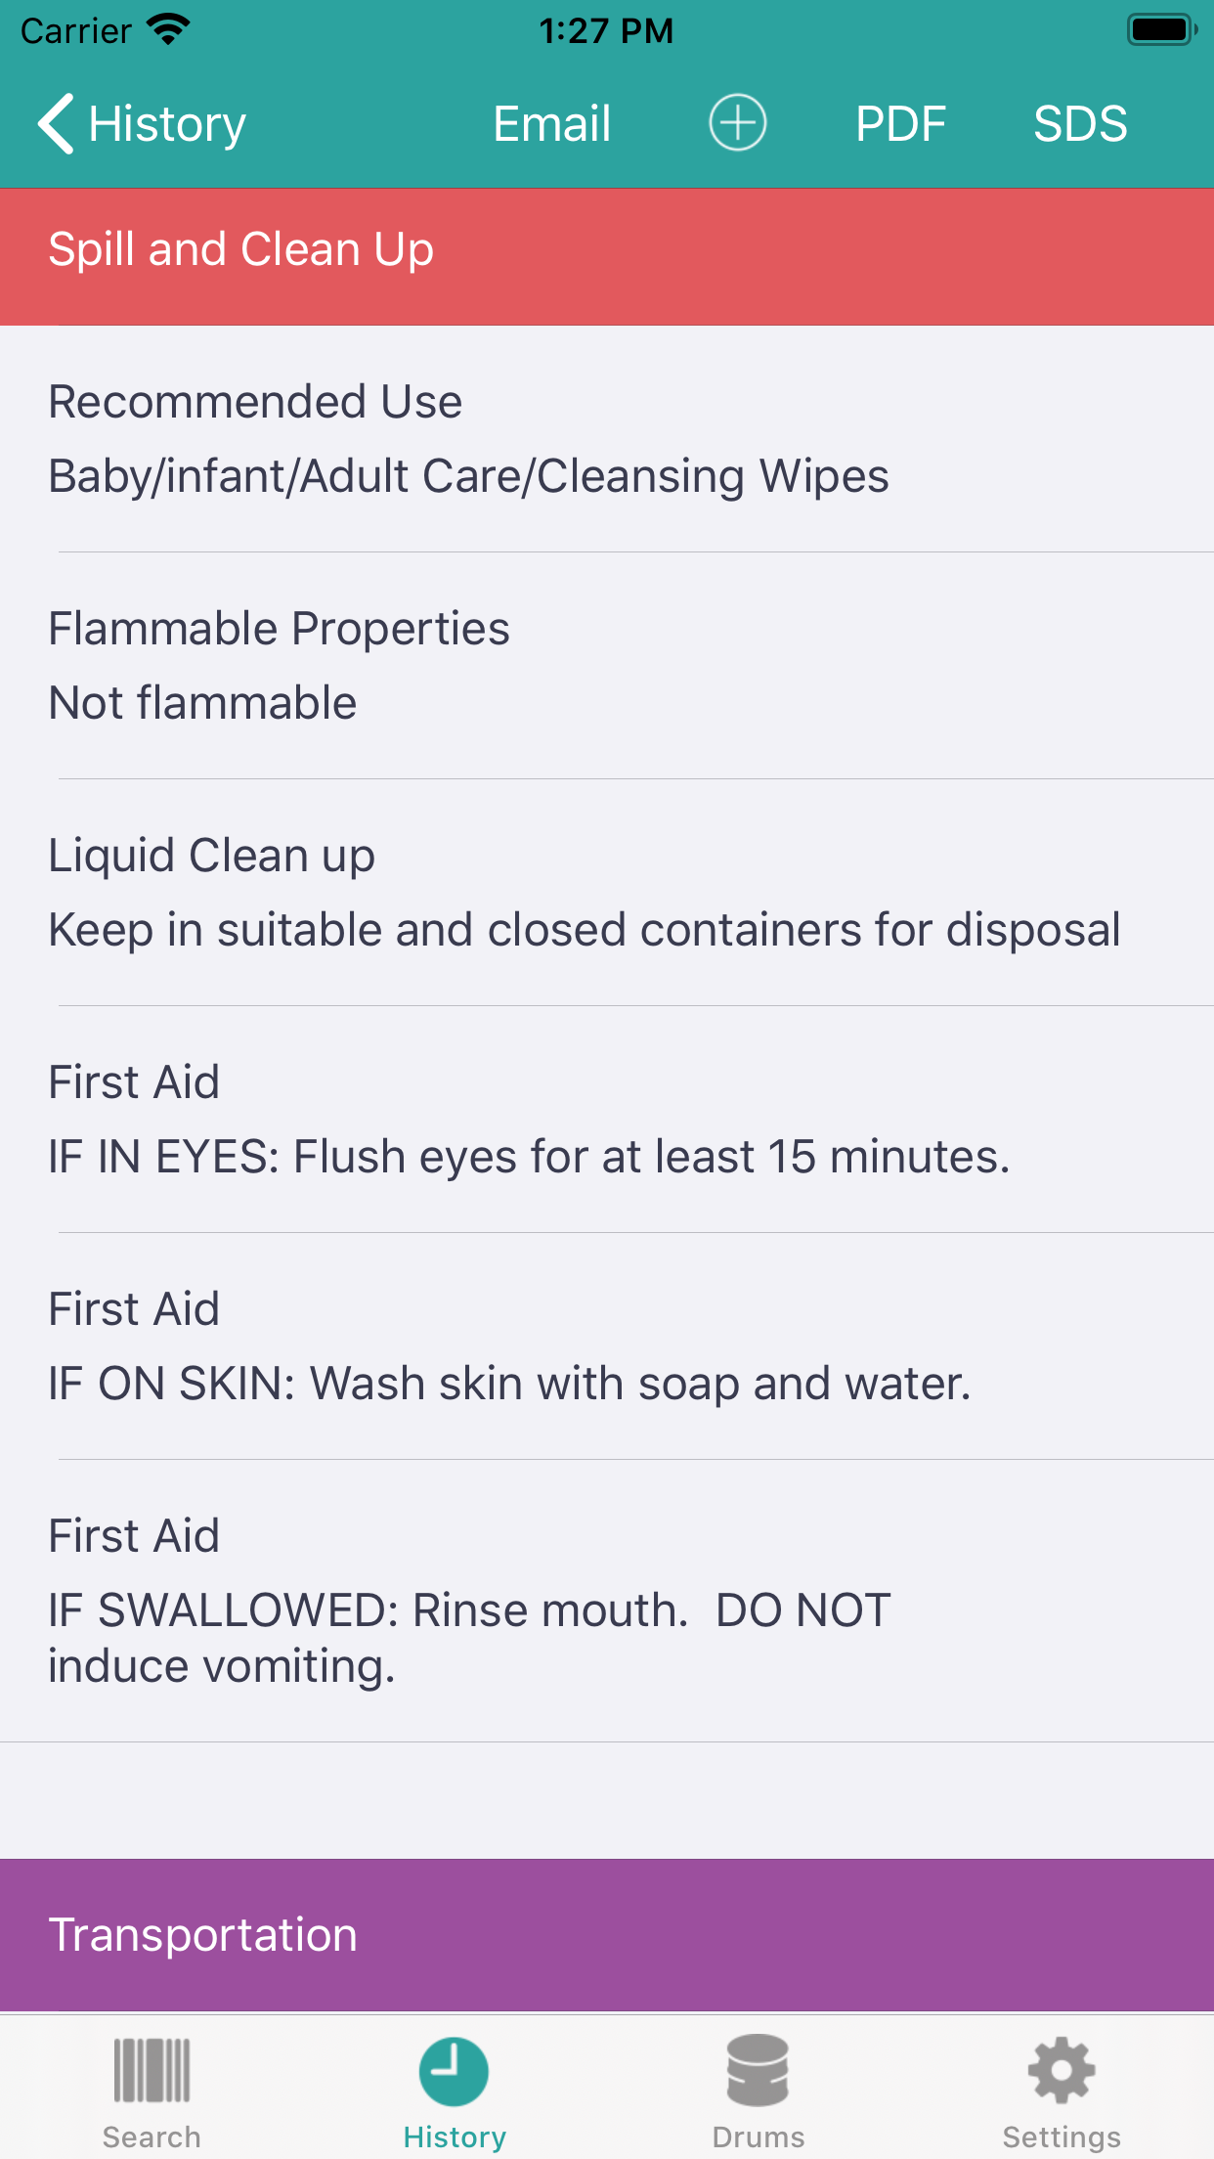1214x2159 pixels.
Task: Tap the Wi-Fi status icon
Action: (168, 29)
